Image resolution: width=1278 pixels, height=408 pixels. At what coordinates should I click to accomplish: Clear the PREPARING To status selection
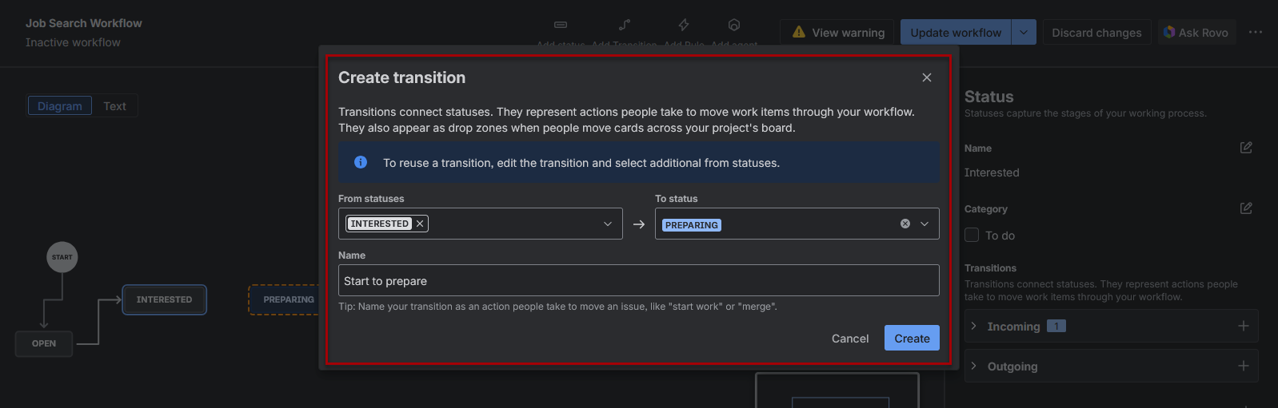(905, 224)
